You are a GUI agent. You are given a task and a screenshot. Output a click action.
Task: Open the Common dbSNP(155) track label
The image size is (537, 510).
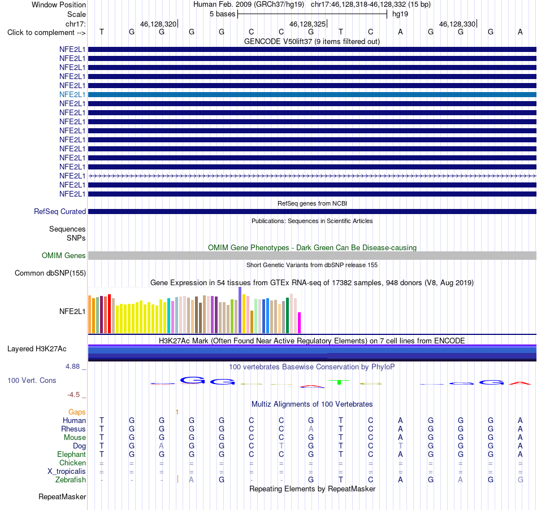click(50, 273)
